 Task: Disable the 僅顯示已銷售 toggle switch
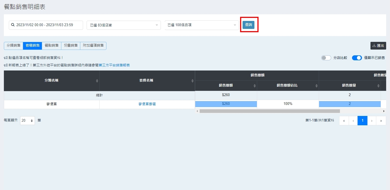point(357,58)
